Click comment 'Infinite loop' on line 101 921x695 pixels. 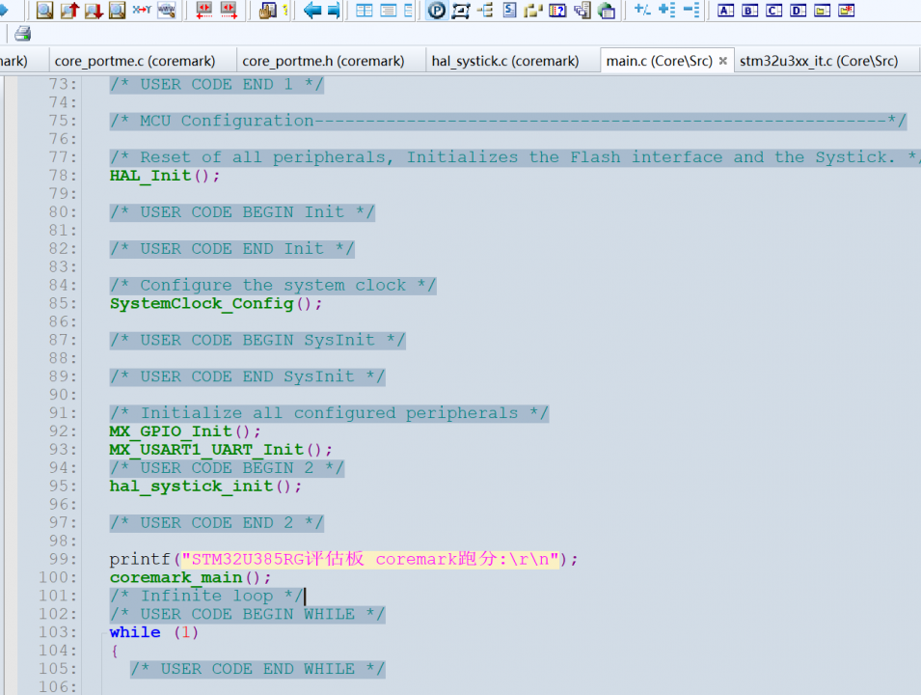206,596
